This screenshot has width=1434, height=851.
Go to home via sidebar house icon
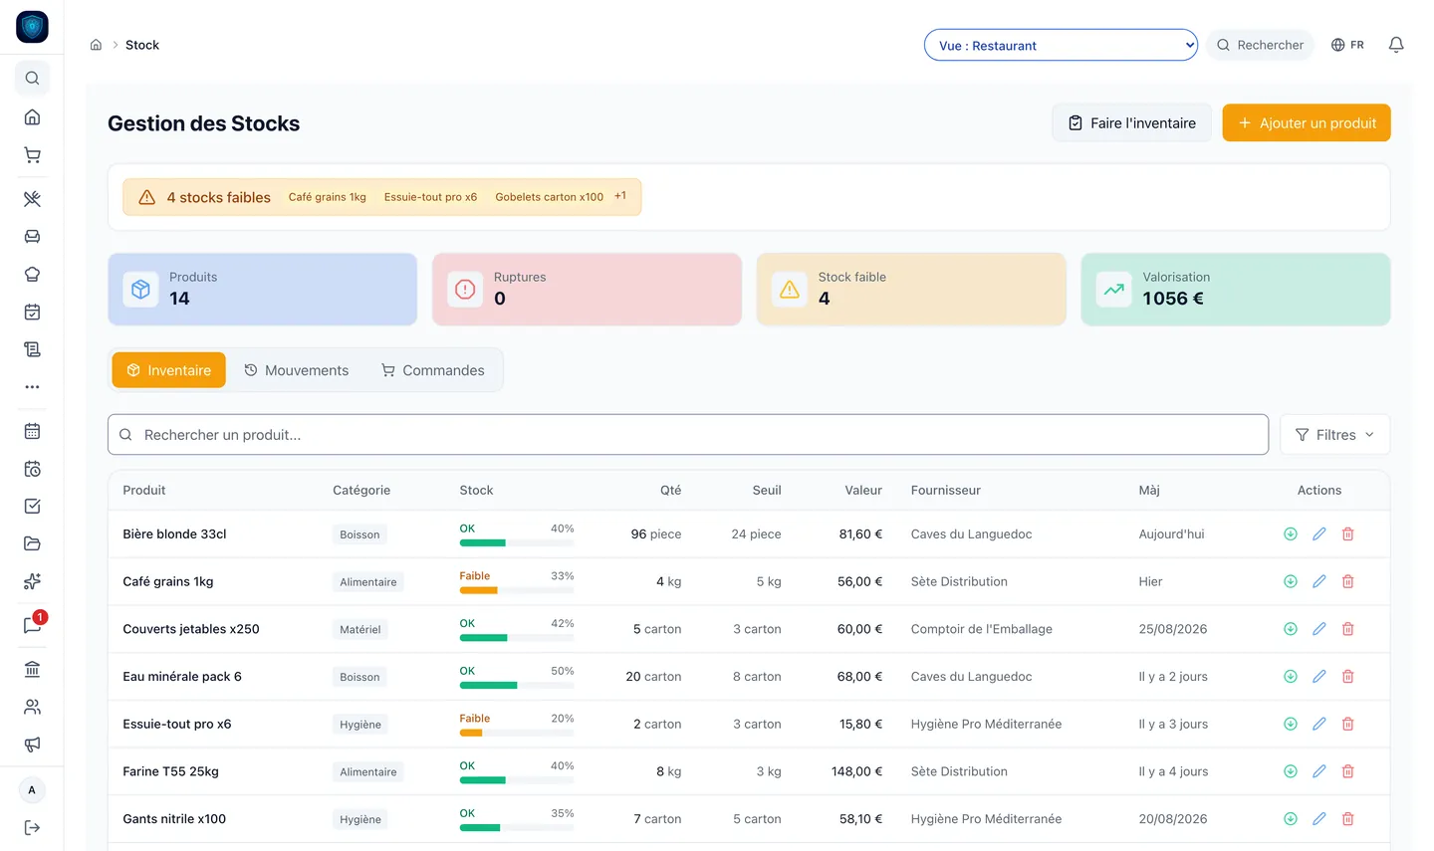click(x=32, y=117)
